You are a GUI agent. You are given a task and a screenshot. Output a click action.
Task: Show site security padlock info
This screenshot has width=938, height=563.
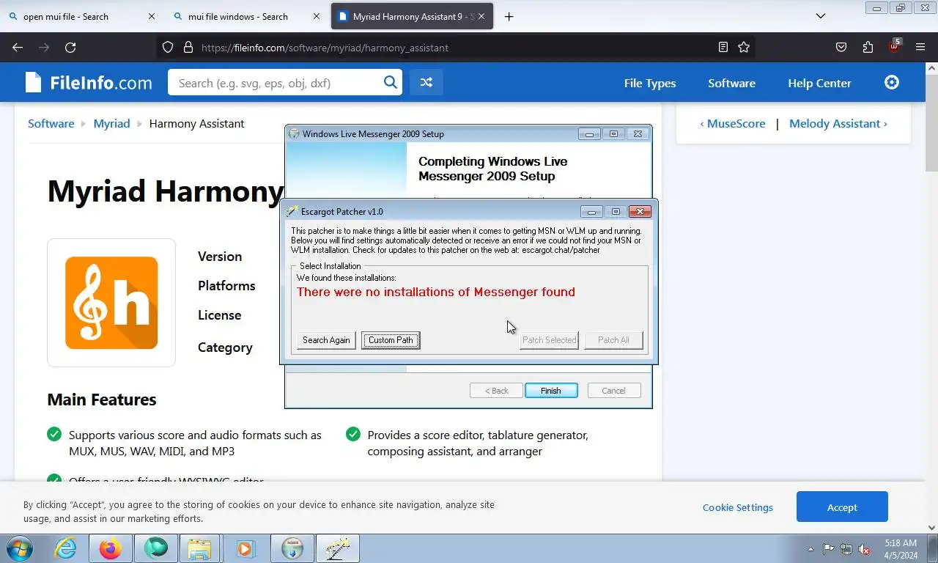coord(188,48)
